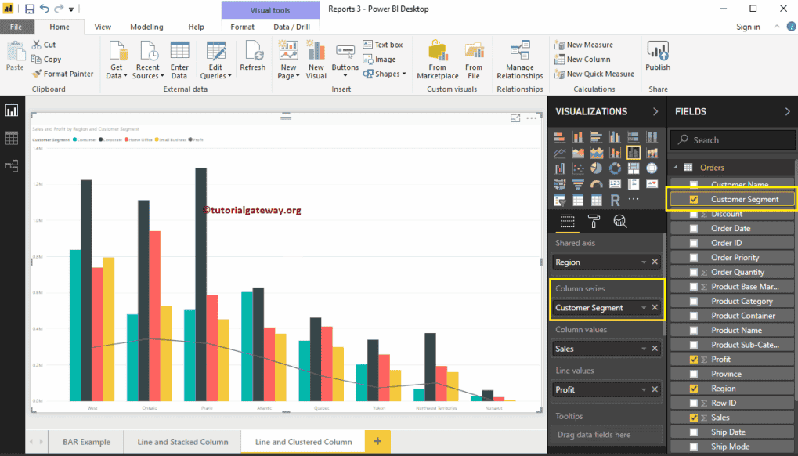Viewport: 798px width, 456px height.
Task: Enable the Order Date field
Action: (x=692, y=228)
